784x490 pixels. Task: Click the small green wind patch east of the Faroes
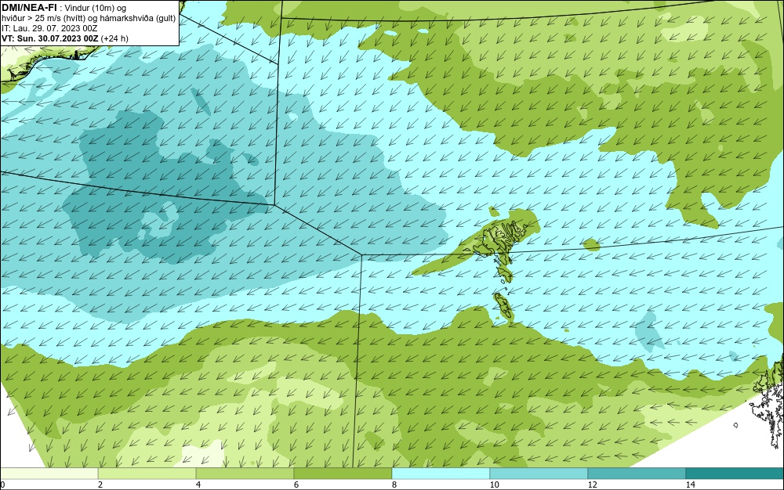(591, 245)
